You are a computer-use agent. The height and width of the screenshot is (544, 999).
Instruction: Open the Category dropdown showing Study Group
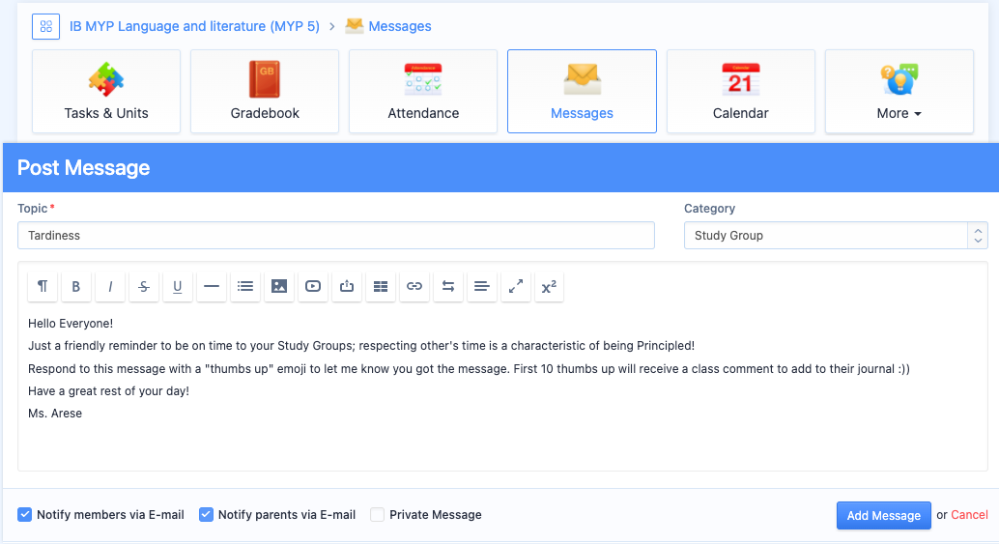pos(835,236)
